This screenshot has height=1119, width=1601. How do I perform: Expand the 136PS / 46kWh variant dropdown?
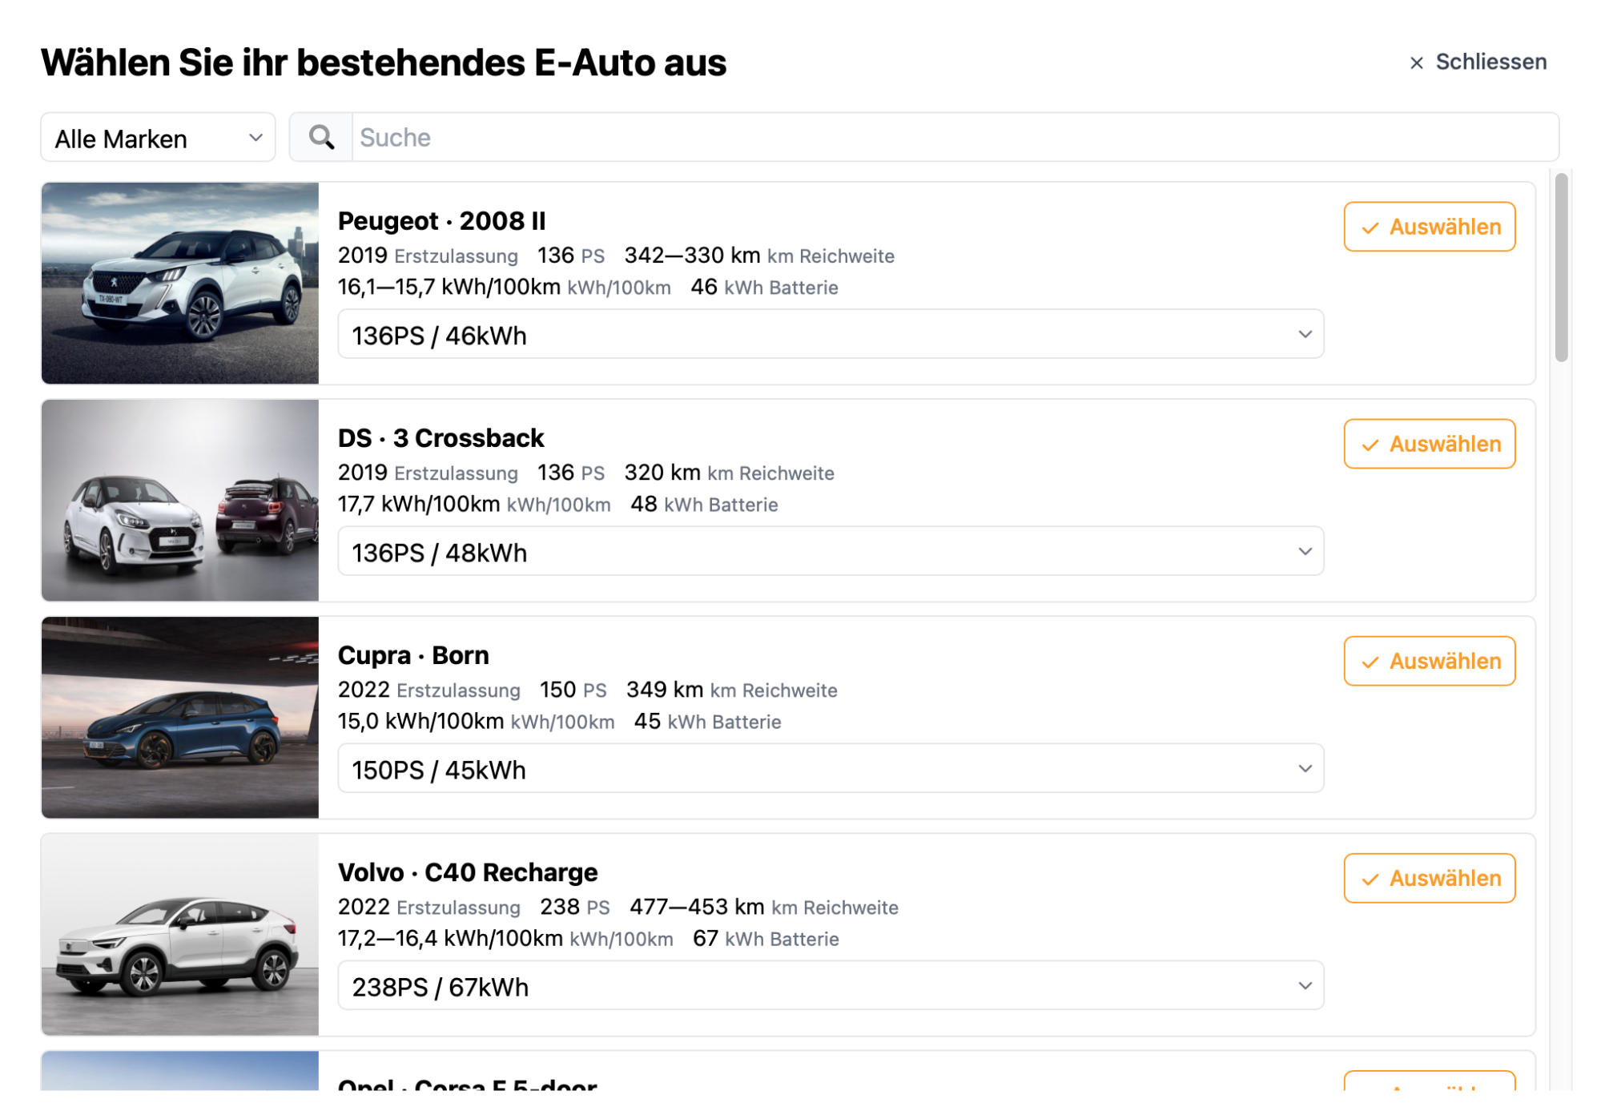click(x=830, y=335)
